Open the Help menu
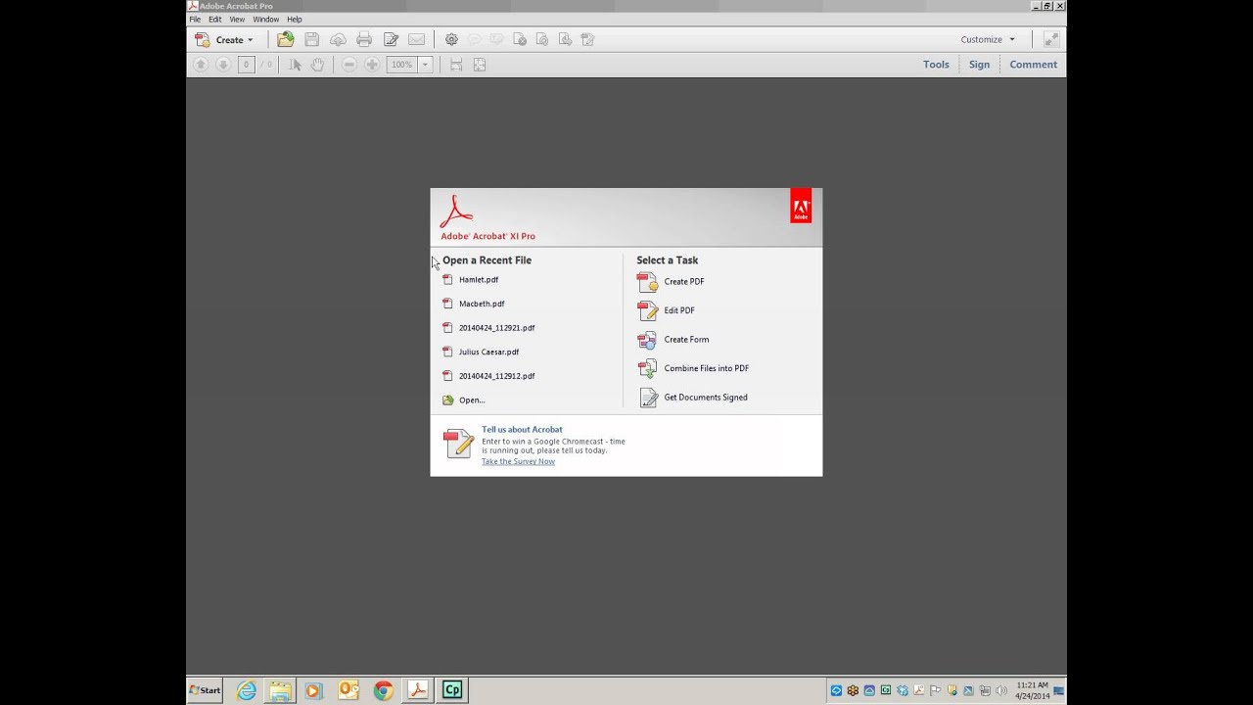 295,19
